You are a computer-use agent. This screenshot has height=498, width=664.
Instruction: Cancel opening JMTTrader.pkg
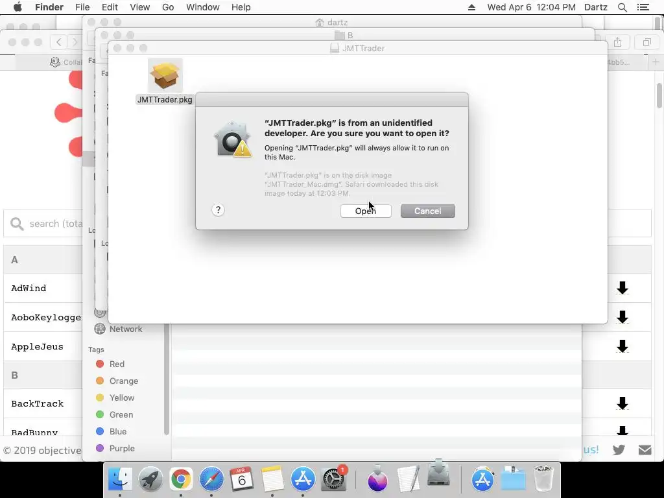[x=428, y=211]
